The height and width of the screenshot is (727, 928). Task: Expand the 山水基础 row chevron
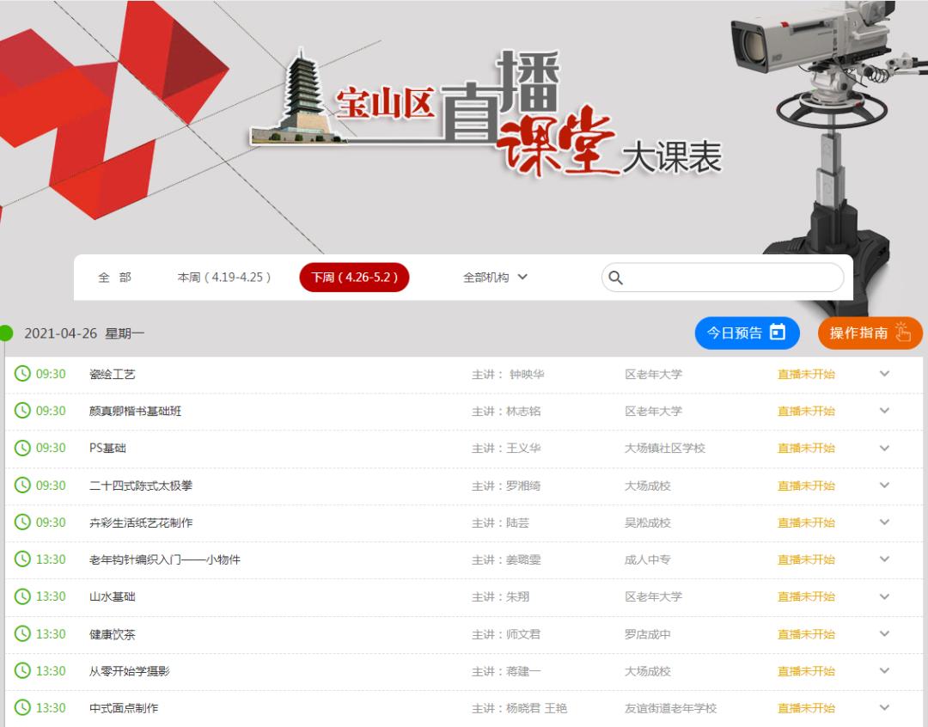(884, 596)
